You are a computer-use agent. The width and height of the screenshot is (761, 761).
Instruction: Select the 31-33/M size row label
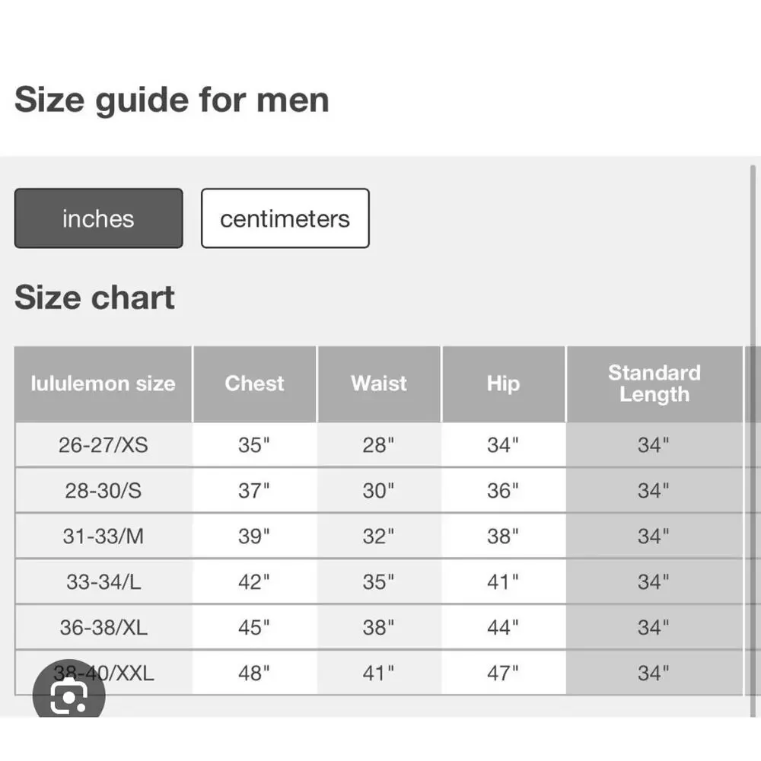click(x=103, y=536)
